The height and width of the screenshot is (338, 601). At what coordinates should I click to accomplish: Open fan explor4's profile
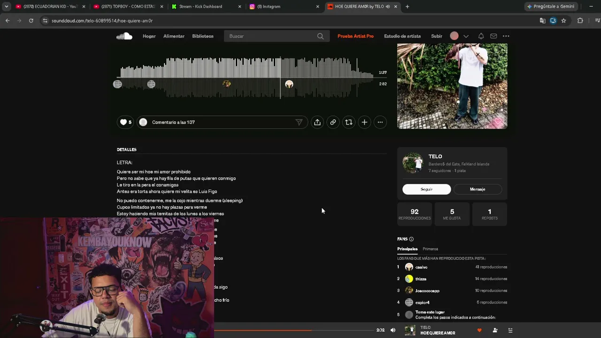click(x=422, y=302)
